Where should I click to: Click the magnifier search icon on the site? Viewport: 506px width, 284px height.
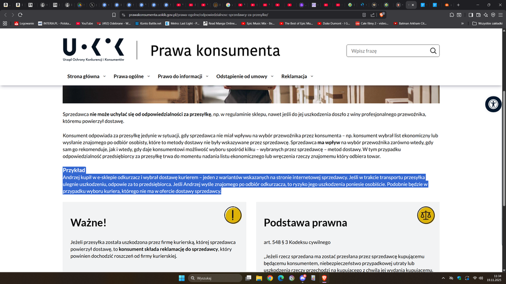point(433,51)
